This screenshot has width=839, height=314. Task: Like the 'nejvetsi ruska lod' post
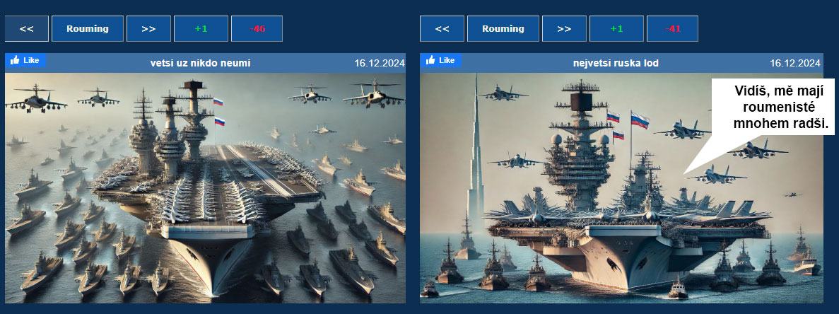(440, 60)
